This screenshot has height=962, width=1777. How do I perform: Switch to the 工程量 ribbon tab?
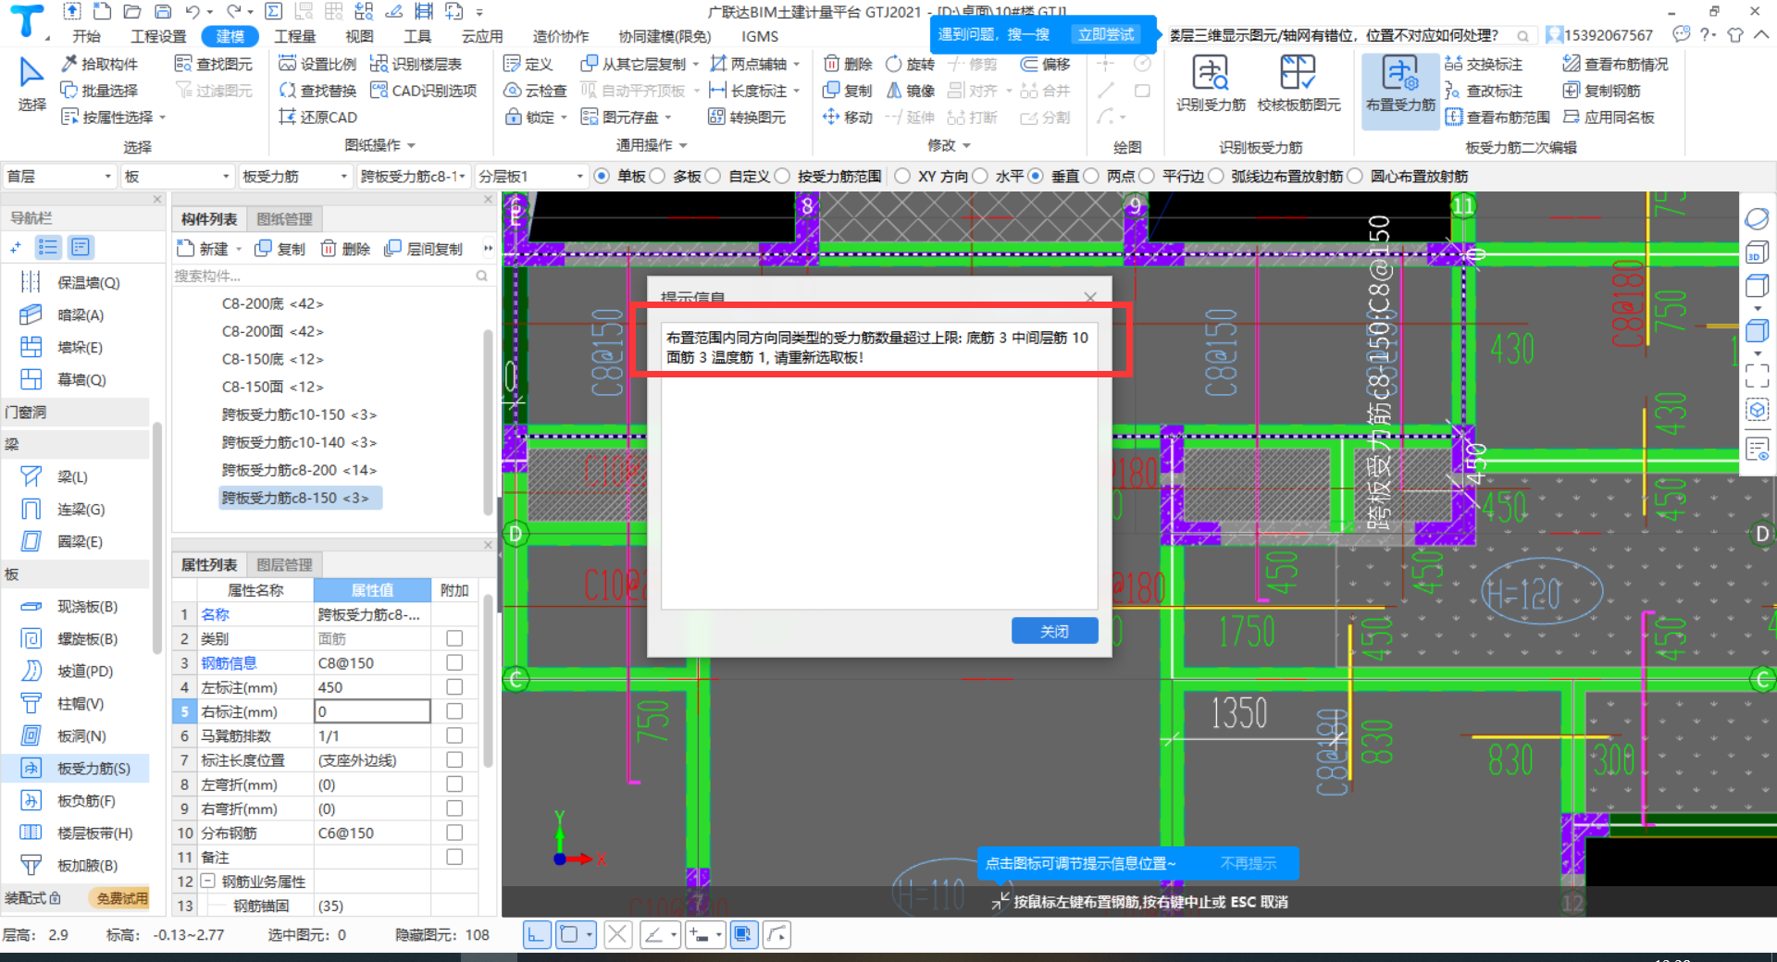tap(294, 36)
